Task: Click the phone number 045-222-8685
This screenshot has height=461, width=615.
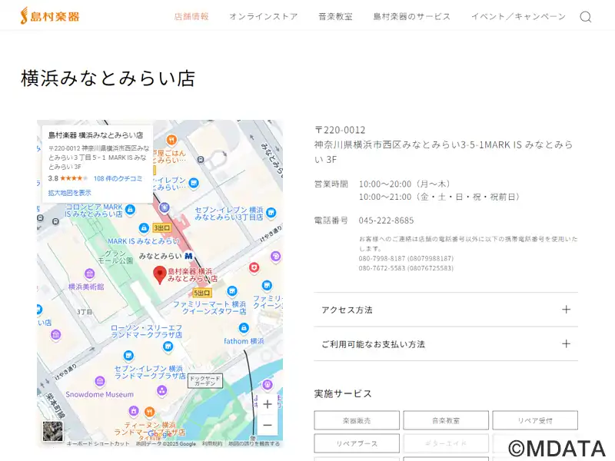Action: coord(387,221)
